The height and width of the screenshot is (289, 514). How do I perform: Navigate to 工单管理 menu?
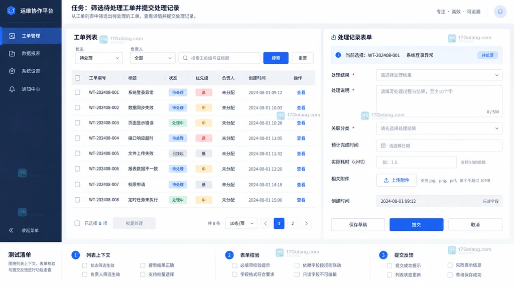[31, 36]
